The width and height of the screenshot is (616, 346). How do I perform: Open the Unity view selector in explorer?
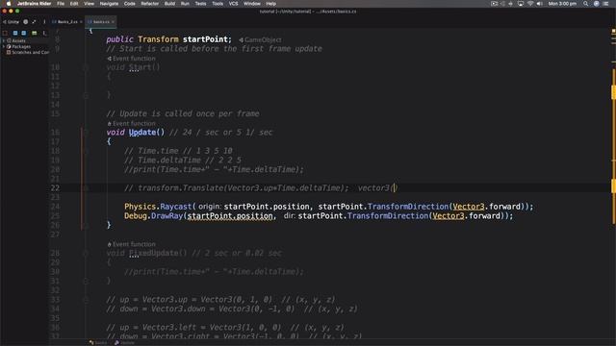[12, 22]
